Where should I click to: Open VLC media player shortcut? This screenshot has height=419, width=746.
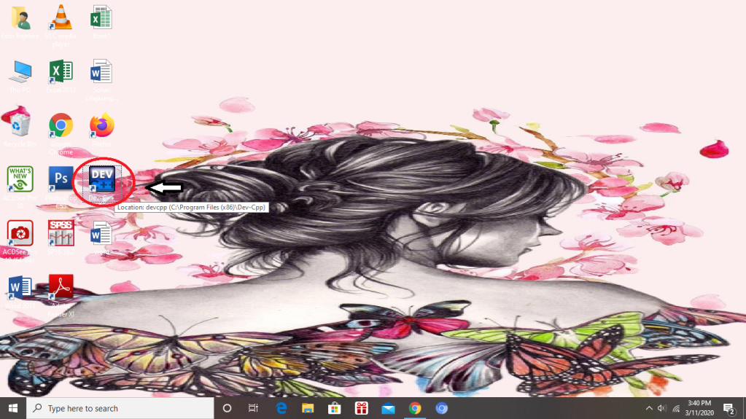click(60, 17)
